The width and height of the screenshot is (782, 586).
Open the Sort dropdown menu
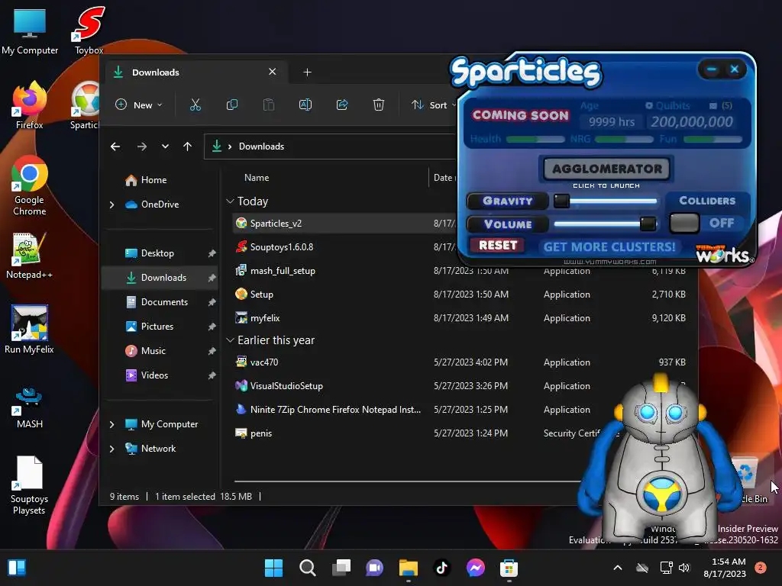pos(433,105)
